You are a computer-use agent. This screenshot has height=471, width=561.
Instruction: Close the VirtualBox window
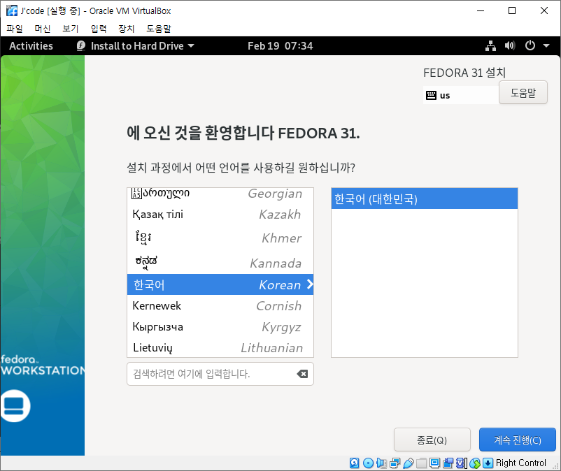point(544,10)
